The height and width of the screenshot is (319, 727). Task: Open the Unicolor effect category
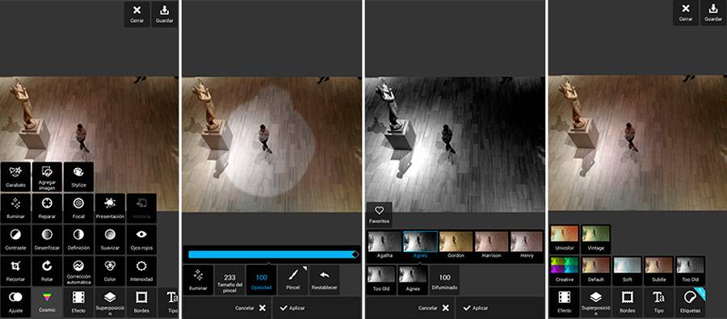(x=565, y=239)
